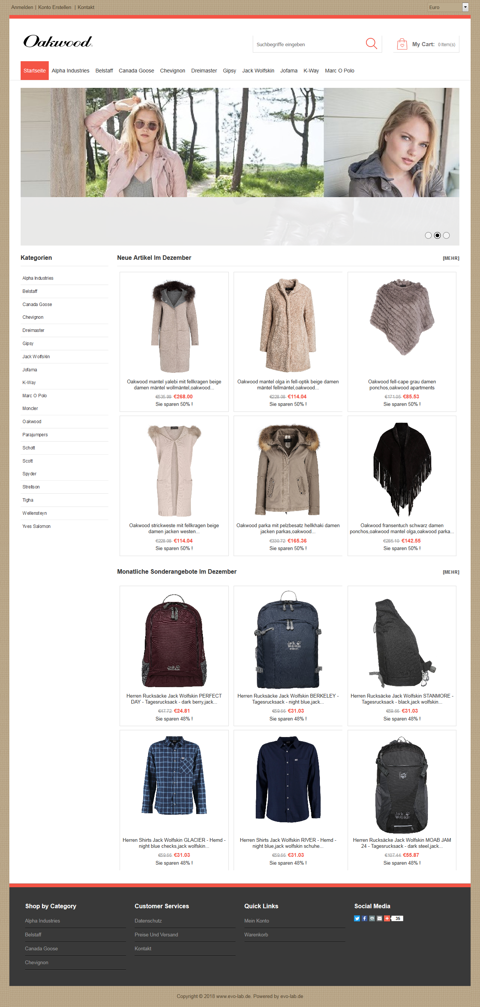Click the Konto Erstellen link
The image size is (480, 1007).
pyautogui.click(x=55, y=8)
